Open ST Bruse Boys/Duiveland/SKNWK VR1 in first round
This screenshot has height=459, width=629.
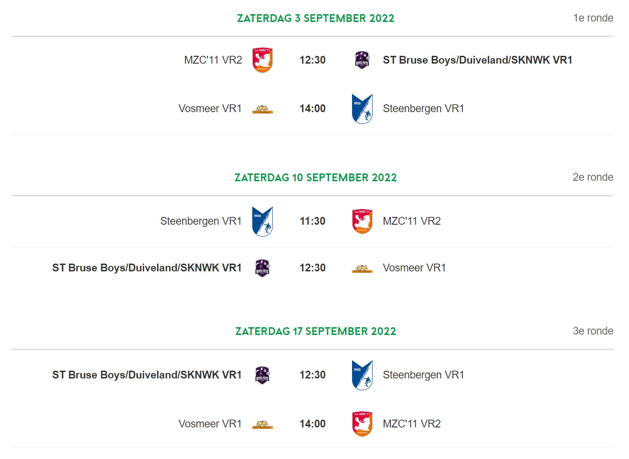(477, 60)
